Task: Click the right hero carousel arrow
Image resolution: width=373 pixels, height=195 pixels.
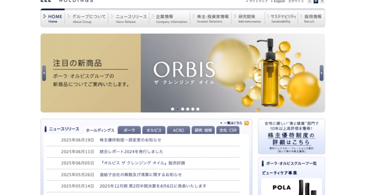Action: pos(321,73)
